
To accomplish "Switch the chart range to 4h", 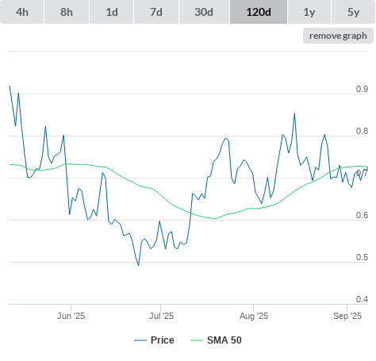I will click(x=22, y=12).
